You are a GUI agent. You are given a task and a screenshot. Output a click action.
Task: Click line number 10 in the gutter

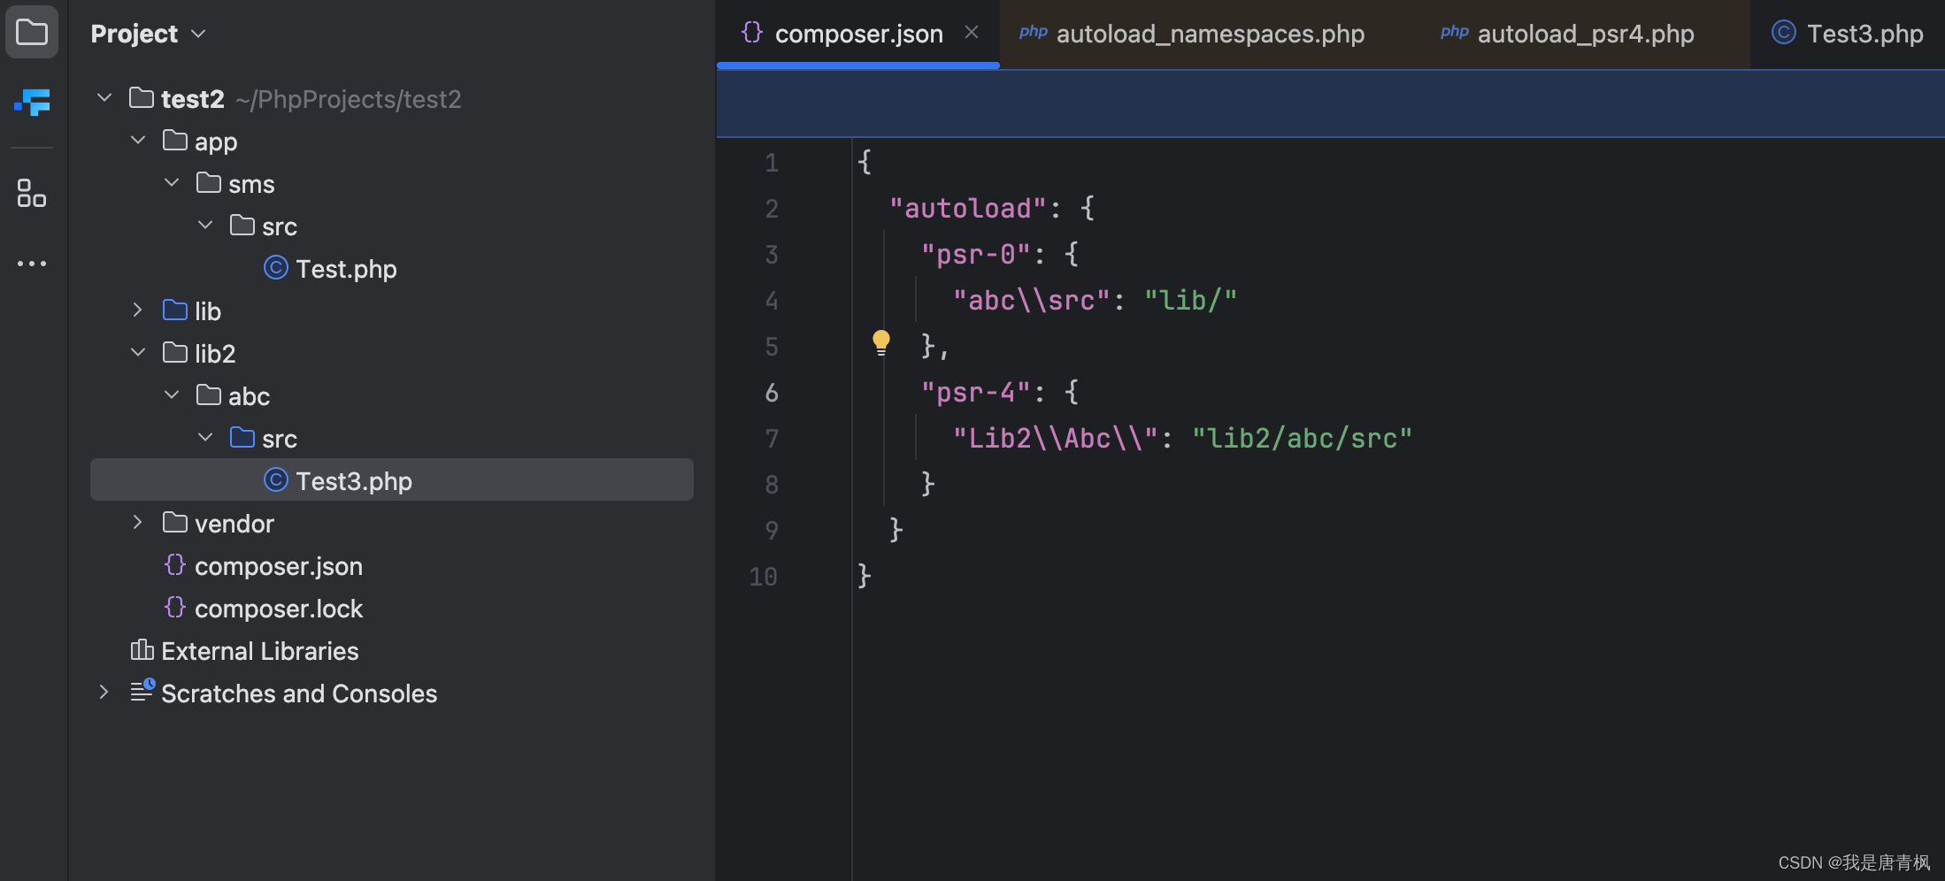coord(763,576)
